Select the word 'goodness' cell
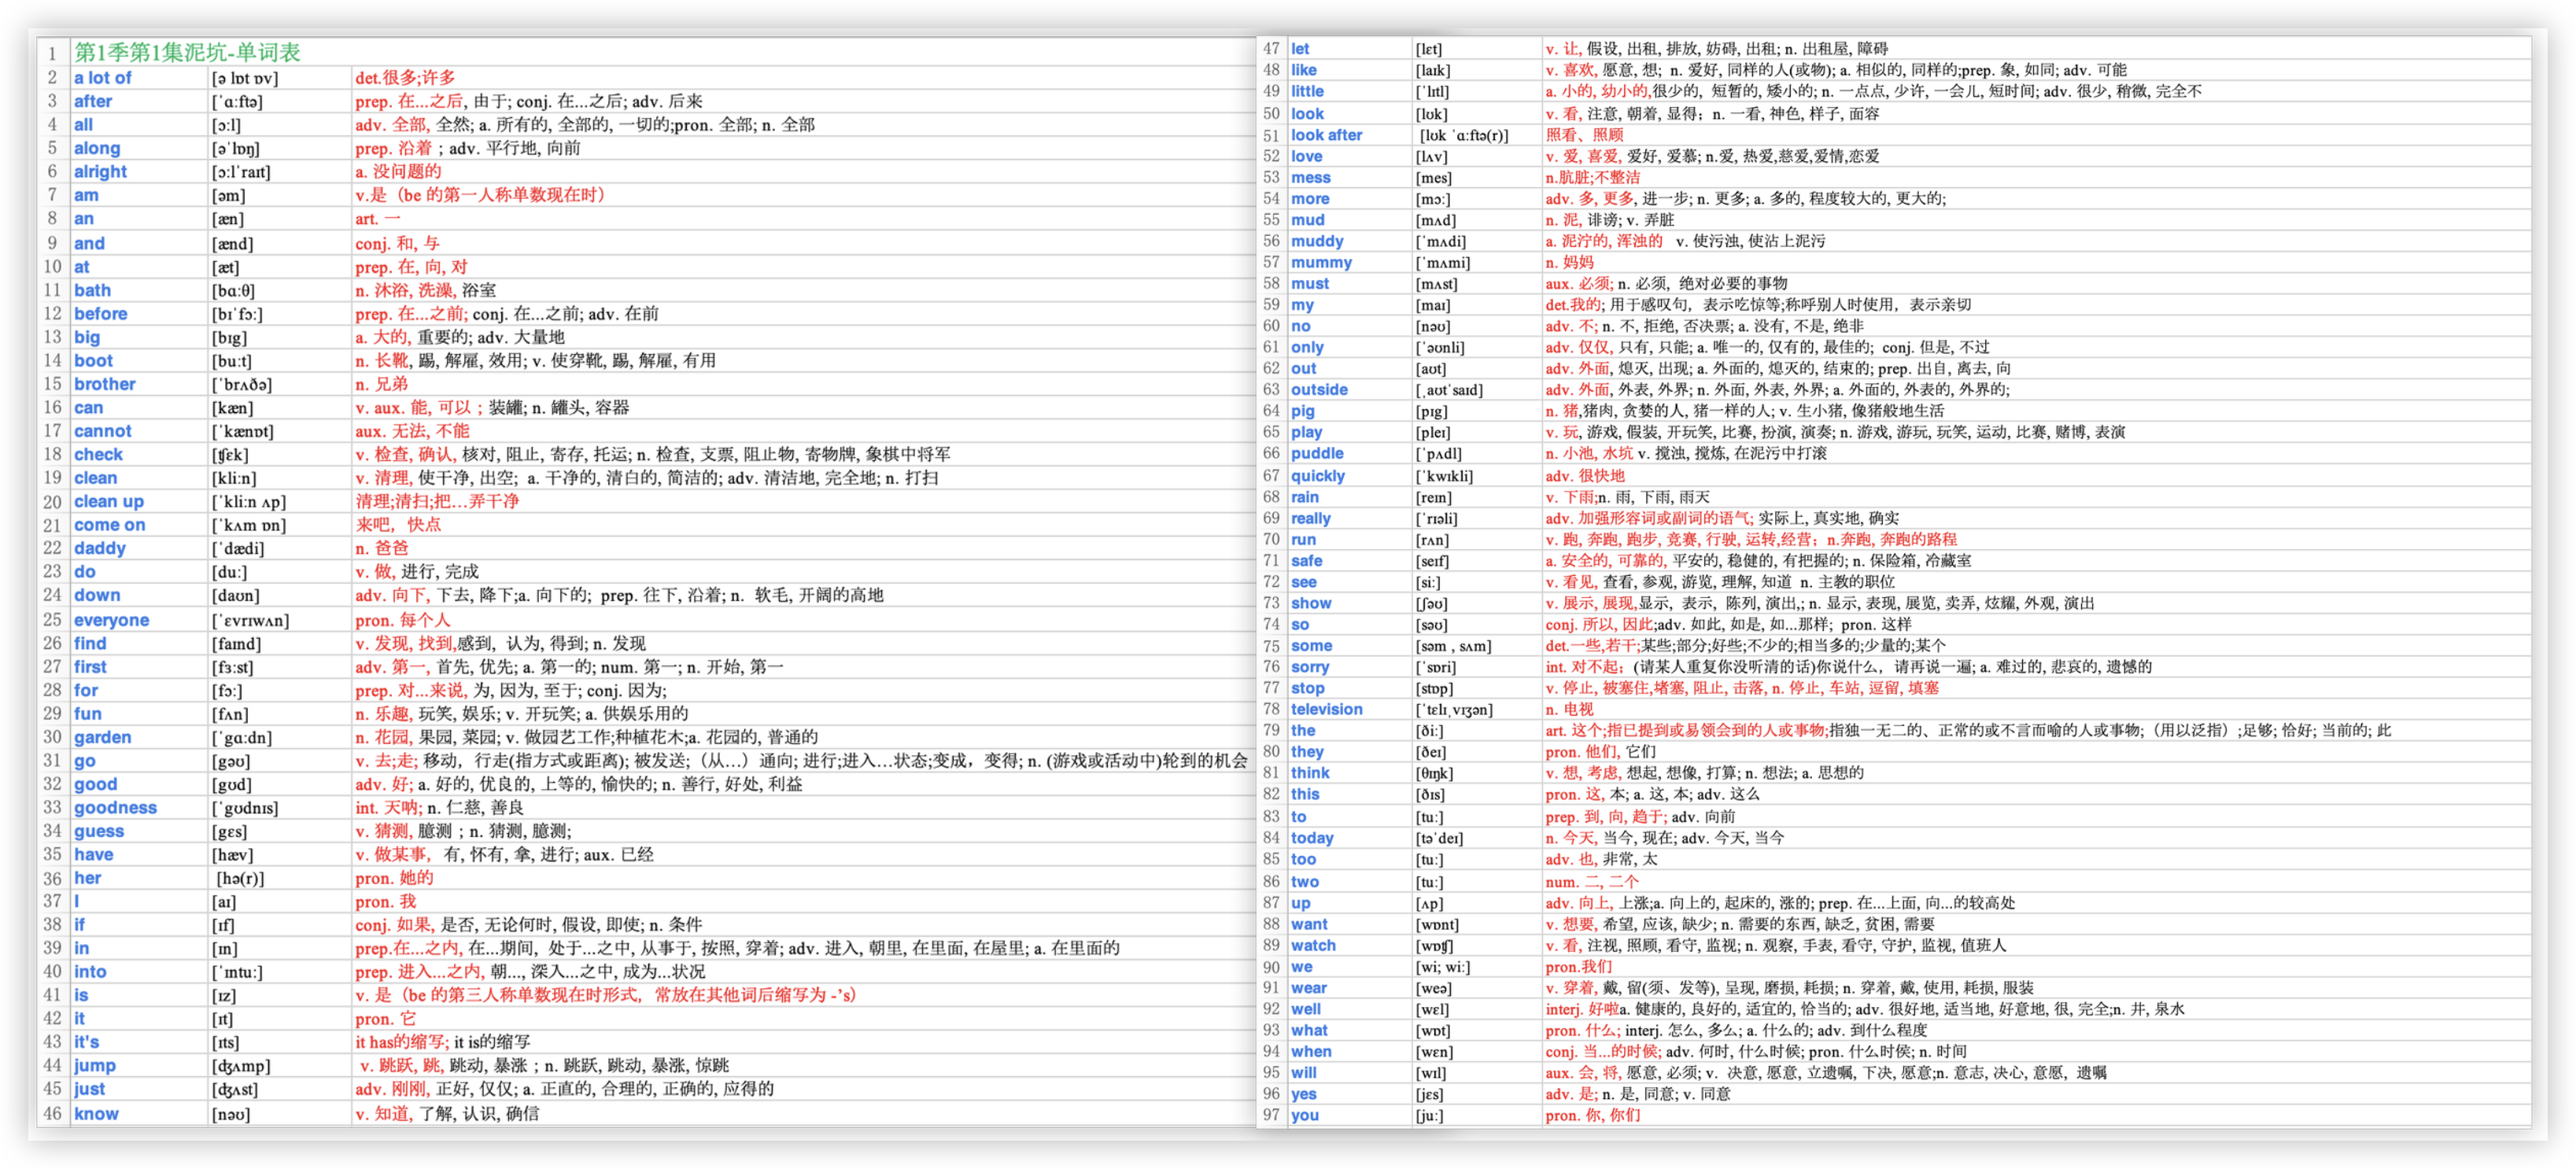Screen dimensions: 2576x1169 (116, 808)
